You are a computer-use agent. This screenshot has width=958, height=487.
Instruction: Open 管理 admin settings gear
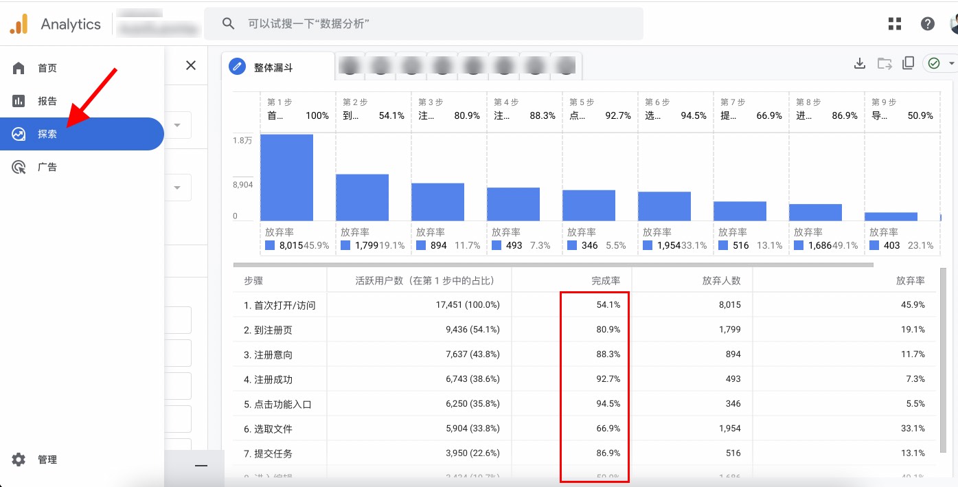coord(19,460)
